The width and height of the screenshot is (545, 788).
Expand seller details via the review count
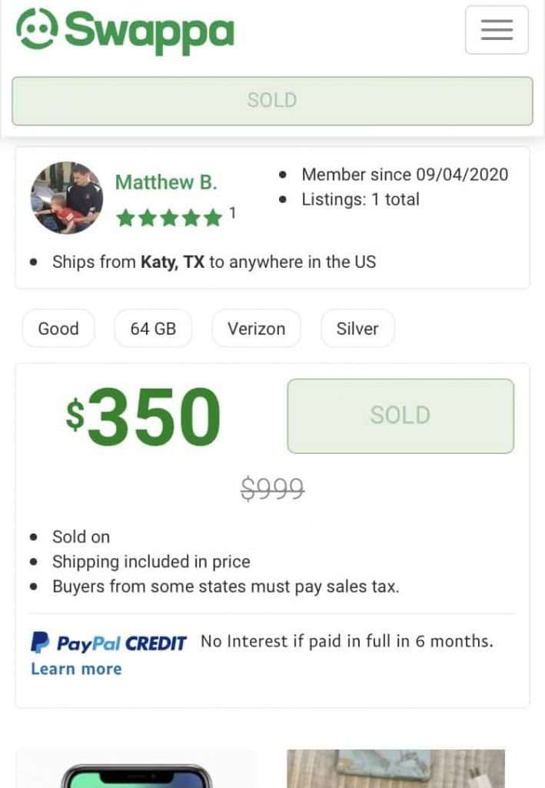pos(233,213)
